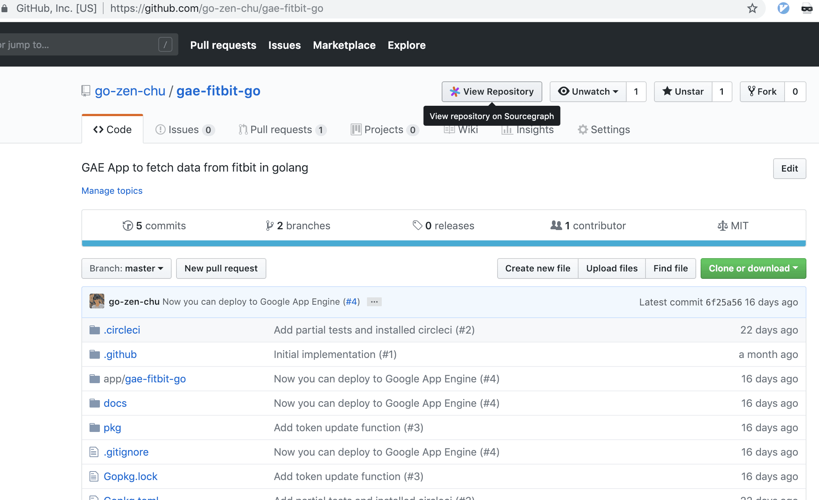Edit the repository description
This screenshot has height=500, width=819.
tap(789, 169)
